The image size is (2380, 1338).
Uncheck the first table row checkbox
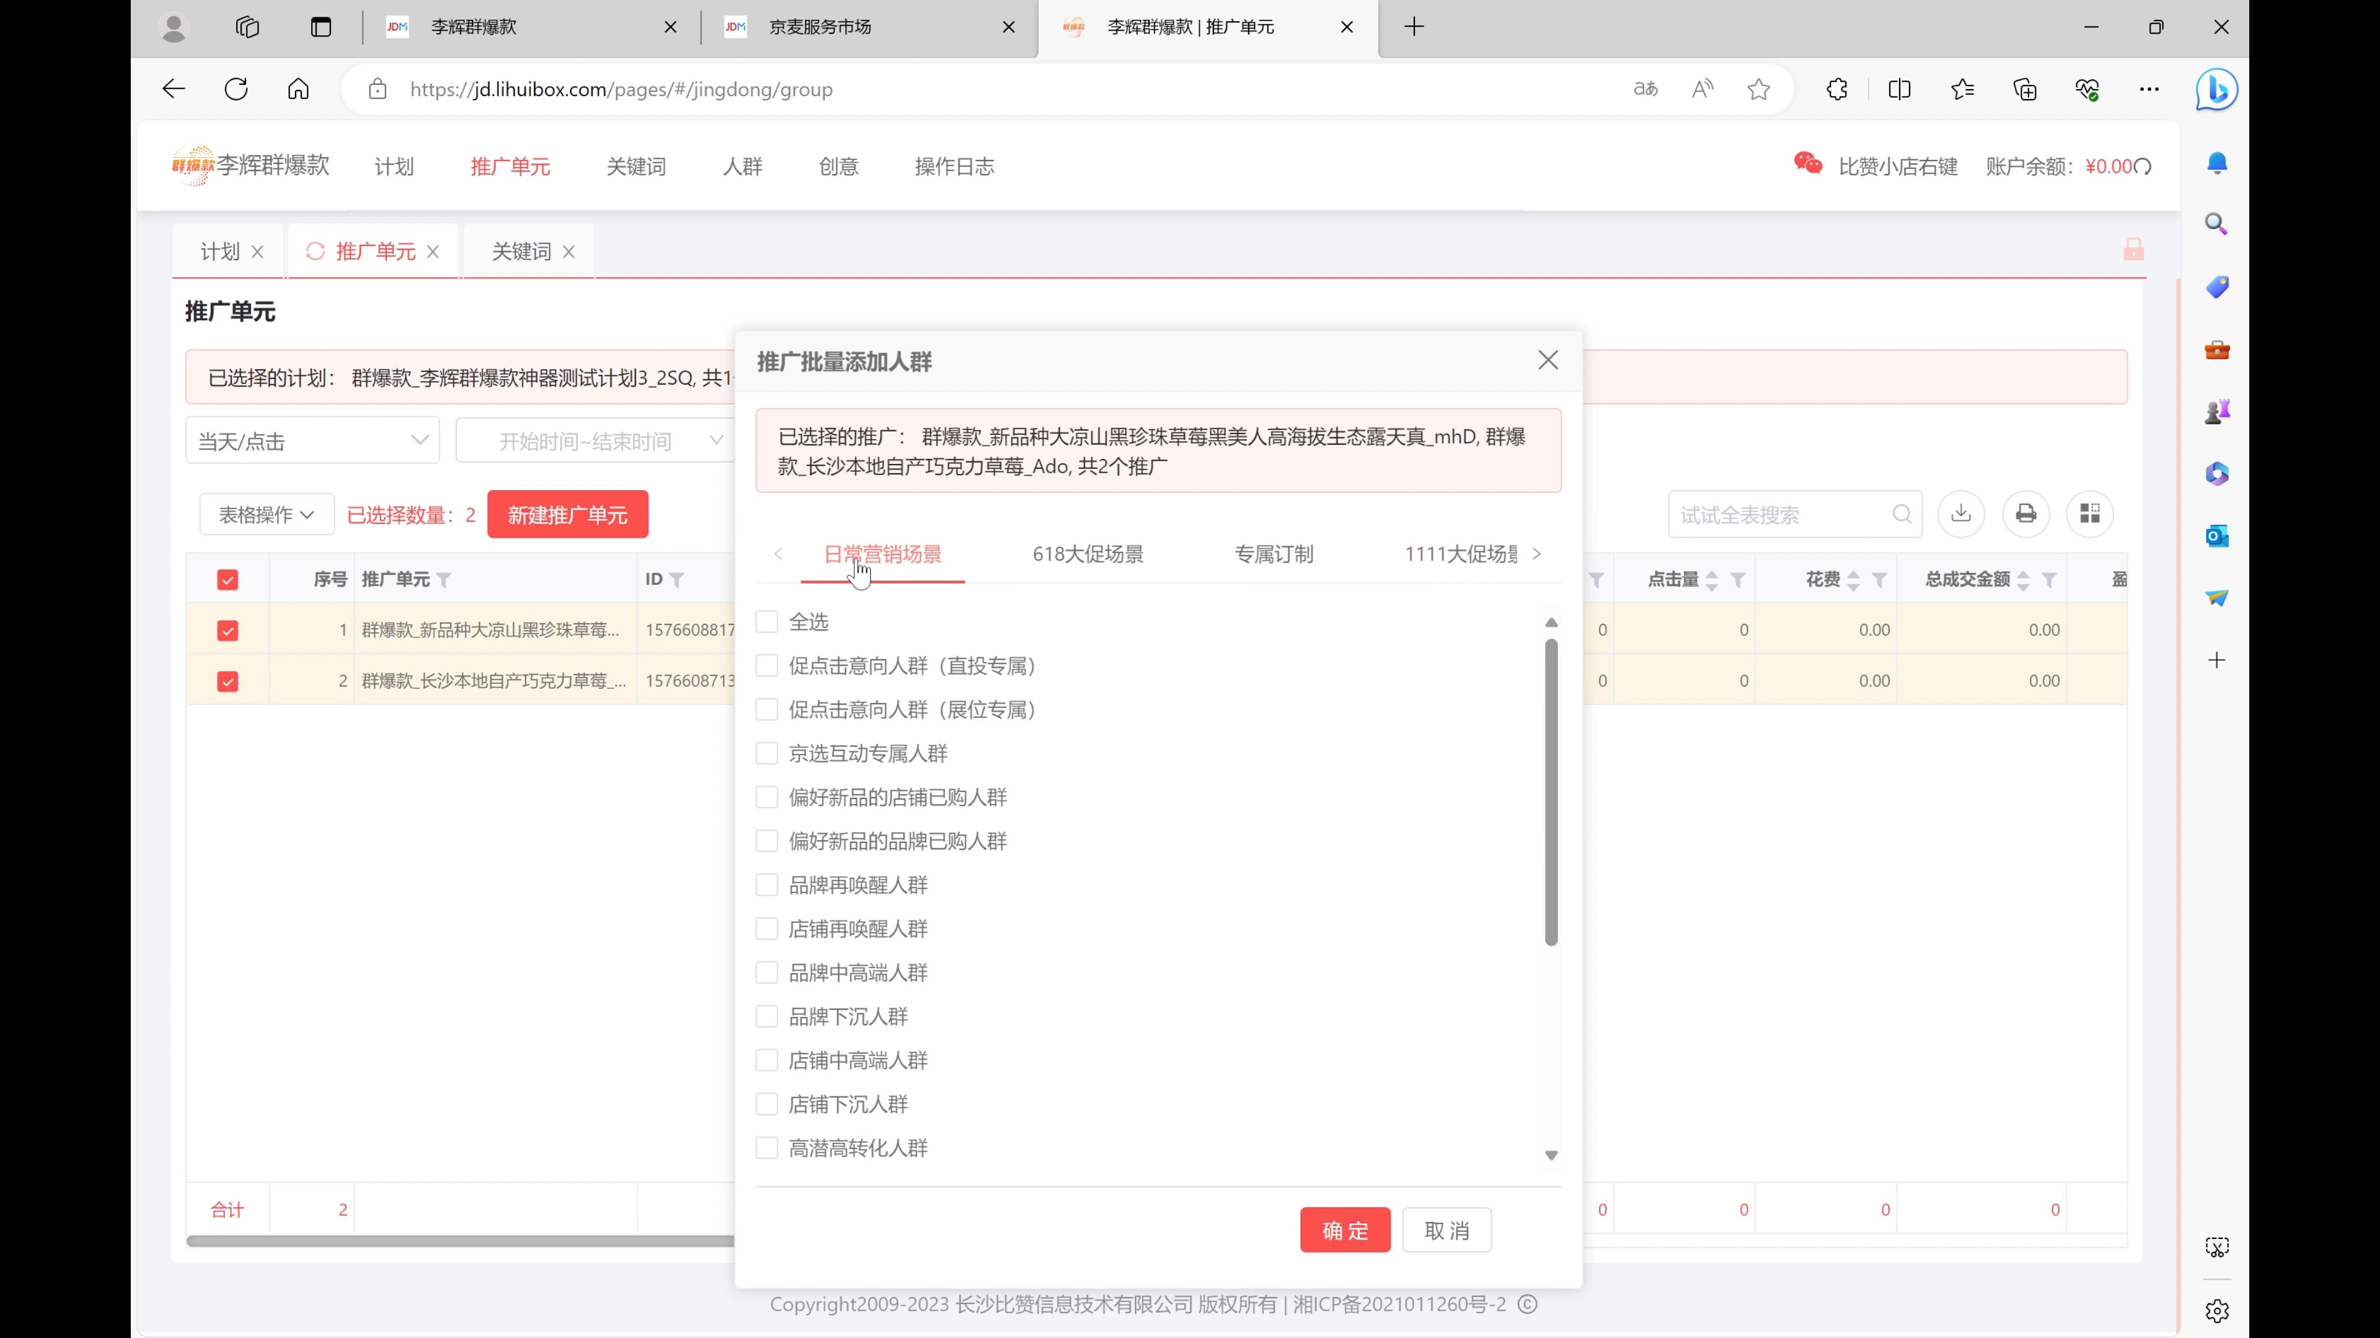(x=227, y=631)
